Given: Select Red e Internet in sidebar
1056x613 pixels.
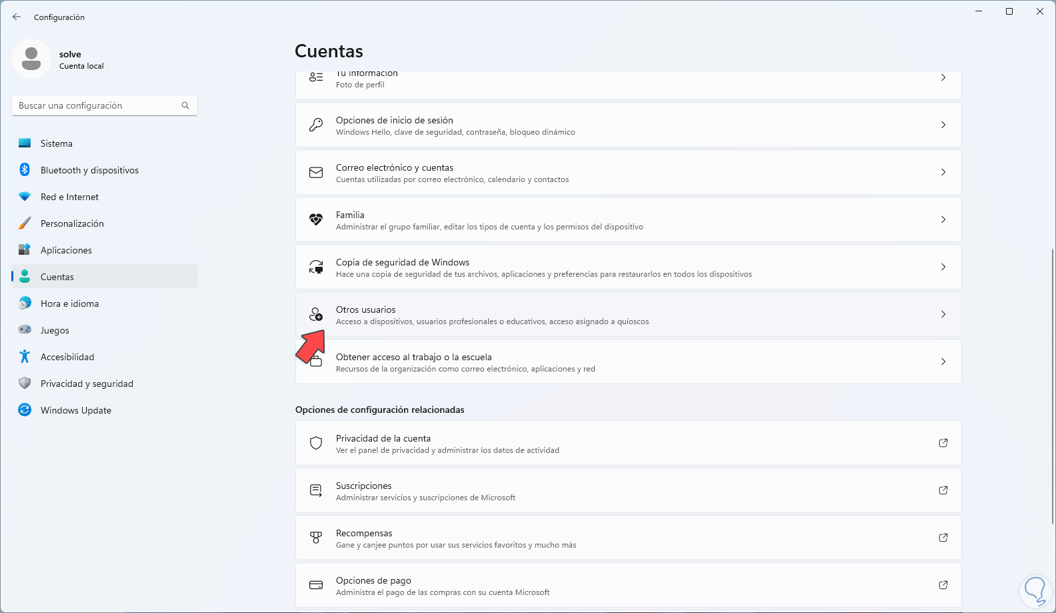Looking at the screenshot, I should click(x=69, y=197).
